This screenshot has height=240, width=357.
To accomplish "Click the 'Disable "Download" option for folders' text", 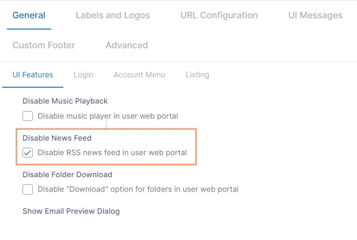I will coord(138,189).
